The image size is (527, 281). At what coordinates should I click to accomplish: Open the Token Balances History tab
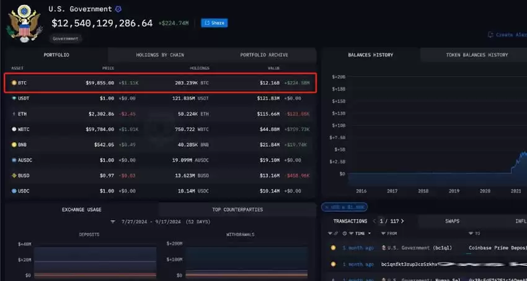tap(476, 55)
